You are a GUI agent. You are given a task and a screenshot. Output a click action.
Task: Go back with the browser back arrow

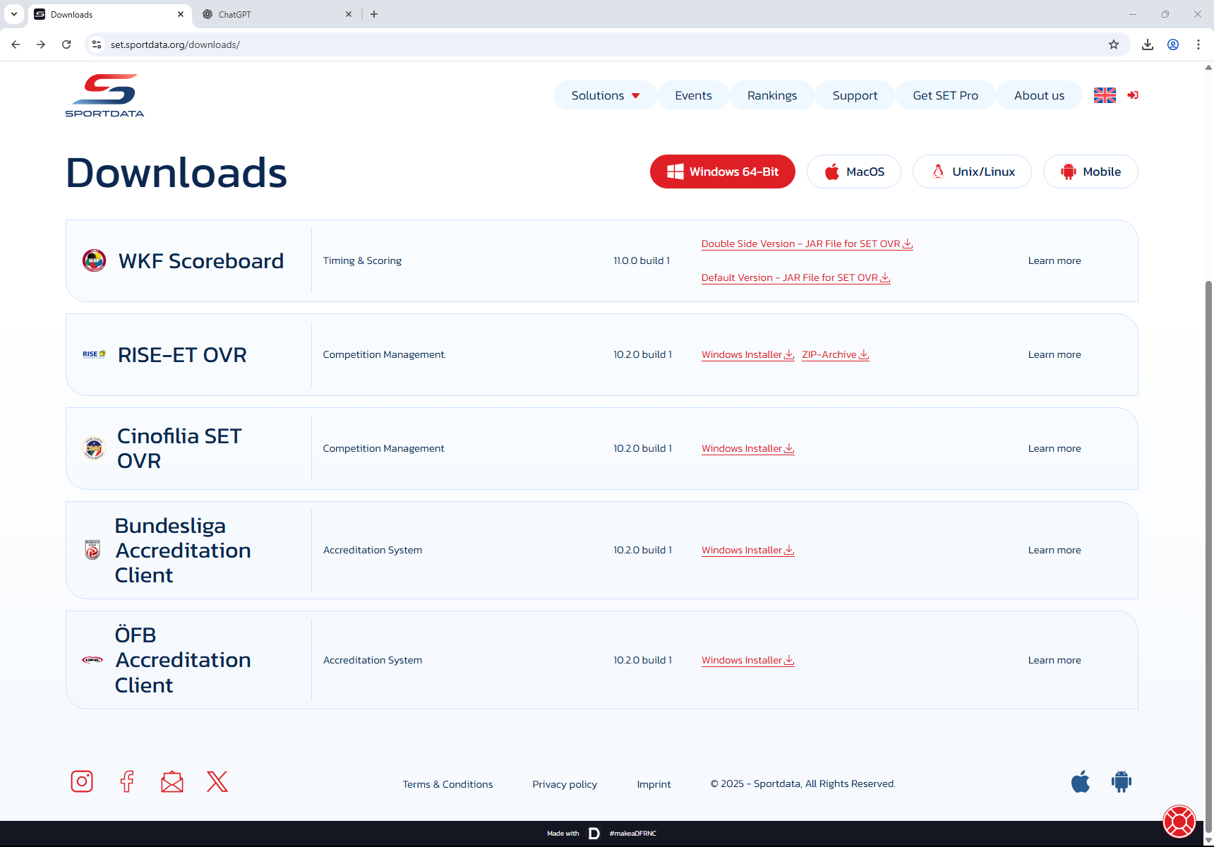click(16, 44)
